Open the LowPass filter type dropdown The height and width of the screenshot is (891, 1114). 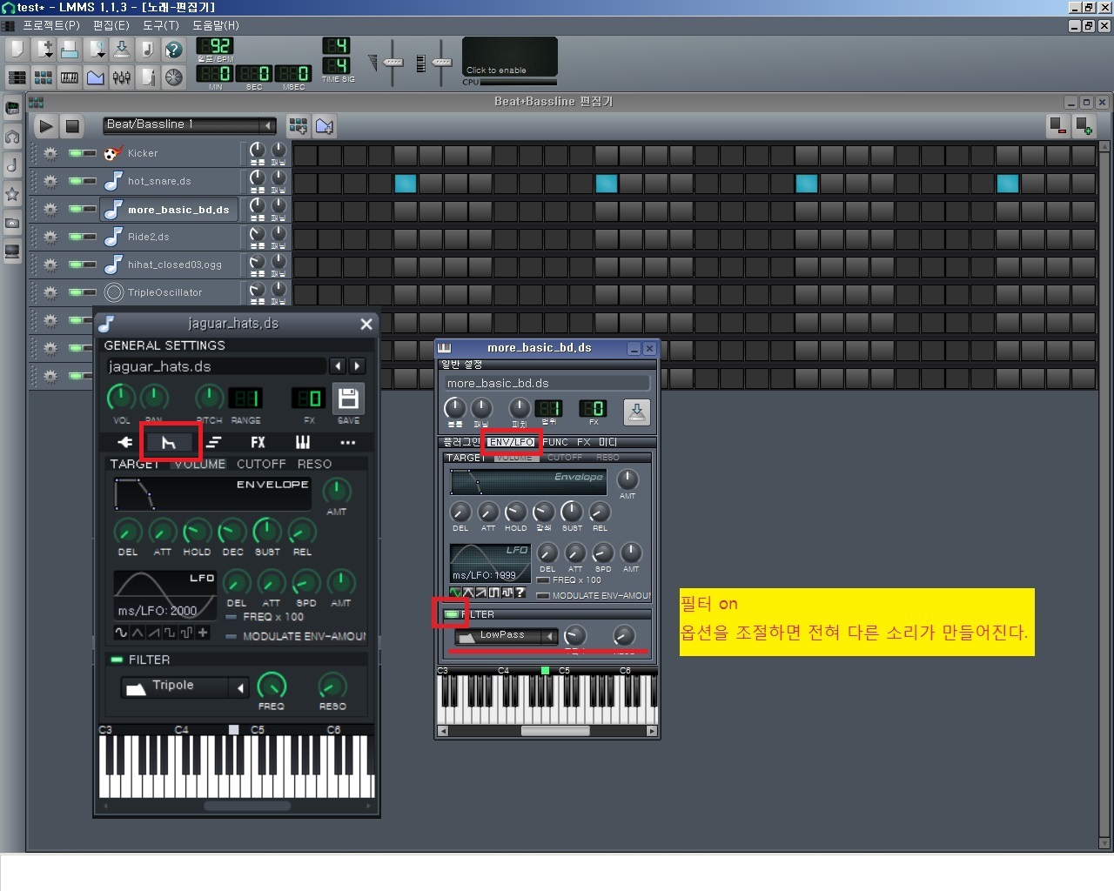click(507, 636)
